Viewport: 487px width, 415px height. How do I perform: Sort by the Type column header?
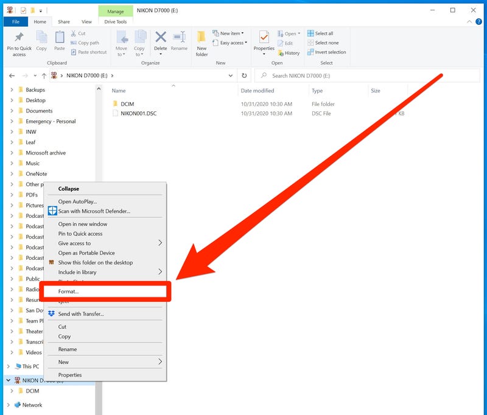[317, 91]
